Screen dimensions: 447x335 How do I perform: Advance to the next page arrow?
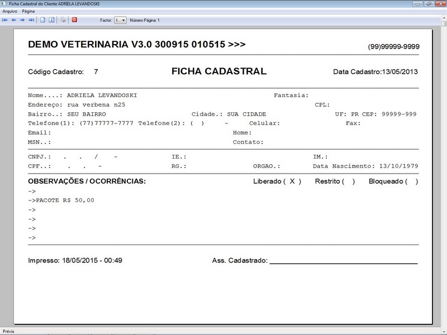pos(22,20)
